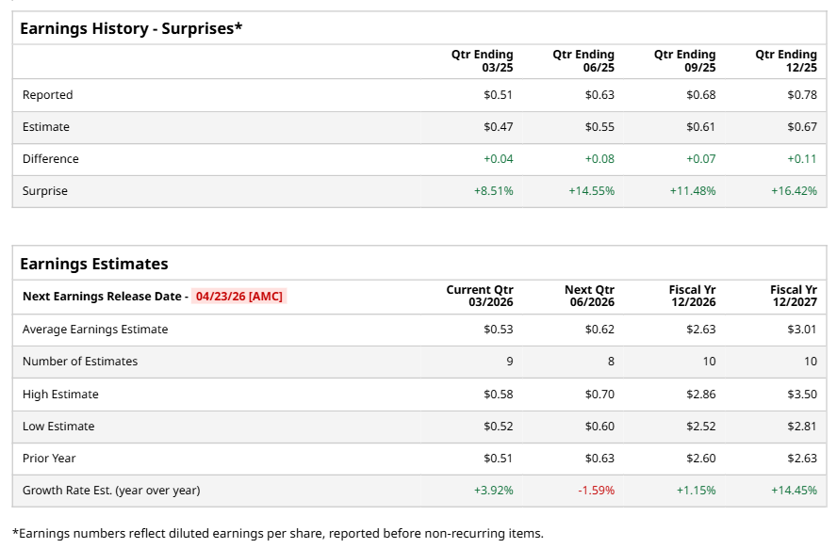The width and height of the screenshot is (837, 548).
Task: Click the 04/23/26 [AMC] release date badge
Action: tap(239, 296)
